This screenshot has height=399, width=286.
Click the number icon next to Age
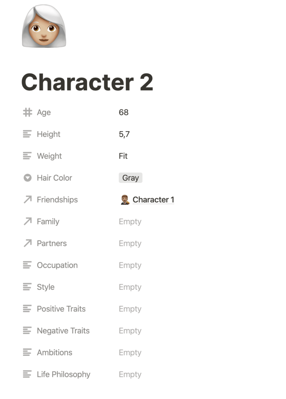point(27,112)
